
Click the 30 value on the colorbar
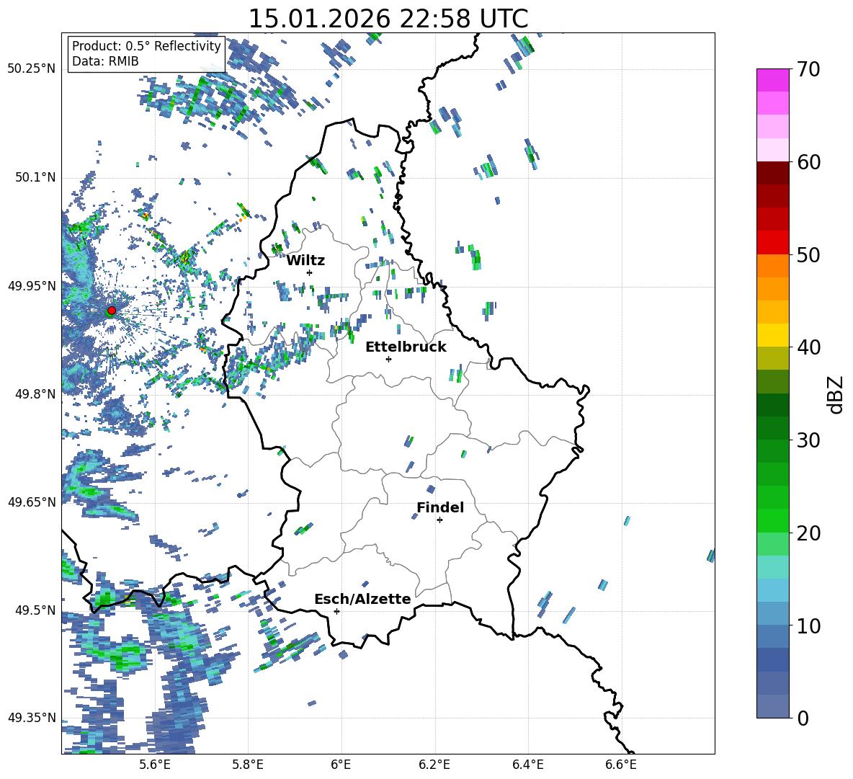pos(808,440)
